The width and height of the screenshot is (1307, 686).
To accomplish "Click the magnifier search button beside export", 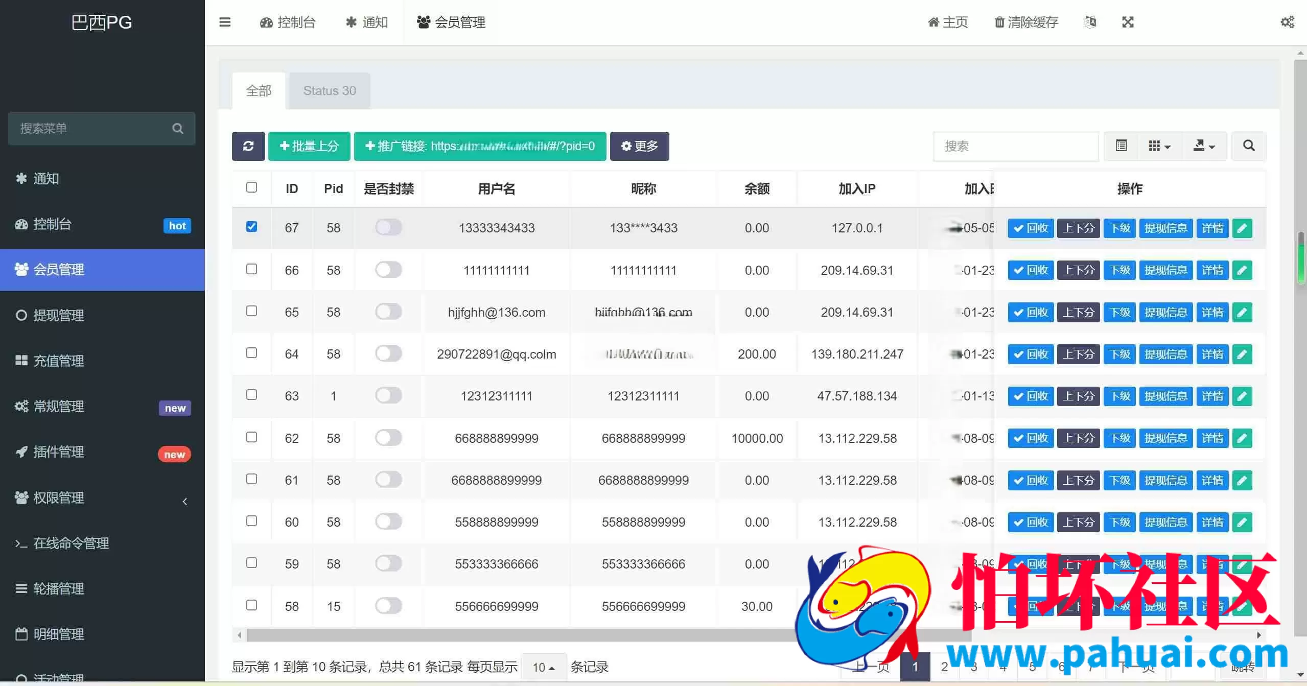I will (x=1249, y=146).
